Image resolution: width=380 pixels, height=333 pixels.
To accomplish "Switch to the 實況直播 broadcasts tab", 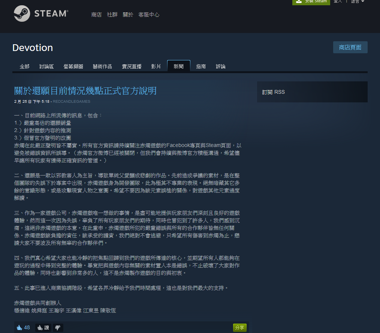I will 132,66.
